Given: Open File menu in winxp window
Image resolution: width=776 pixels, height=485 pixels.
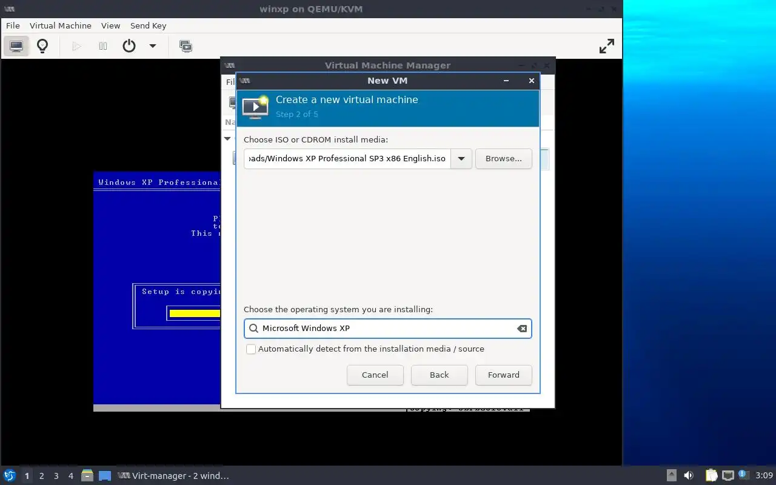Looking at the screenshot, I should [x=13, y=25].
